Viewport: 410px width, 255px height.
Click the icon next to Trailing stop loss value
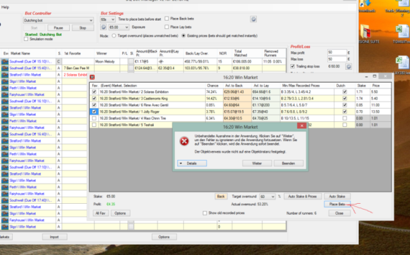[348, 67]
